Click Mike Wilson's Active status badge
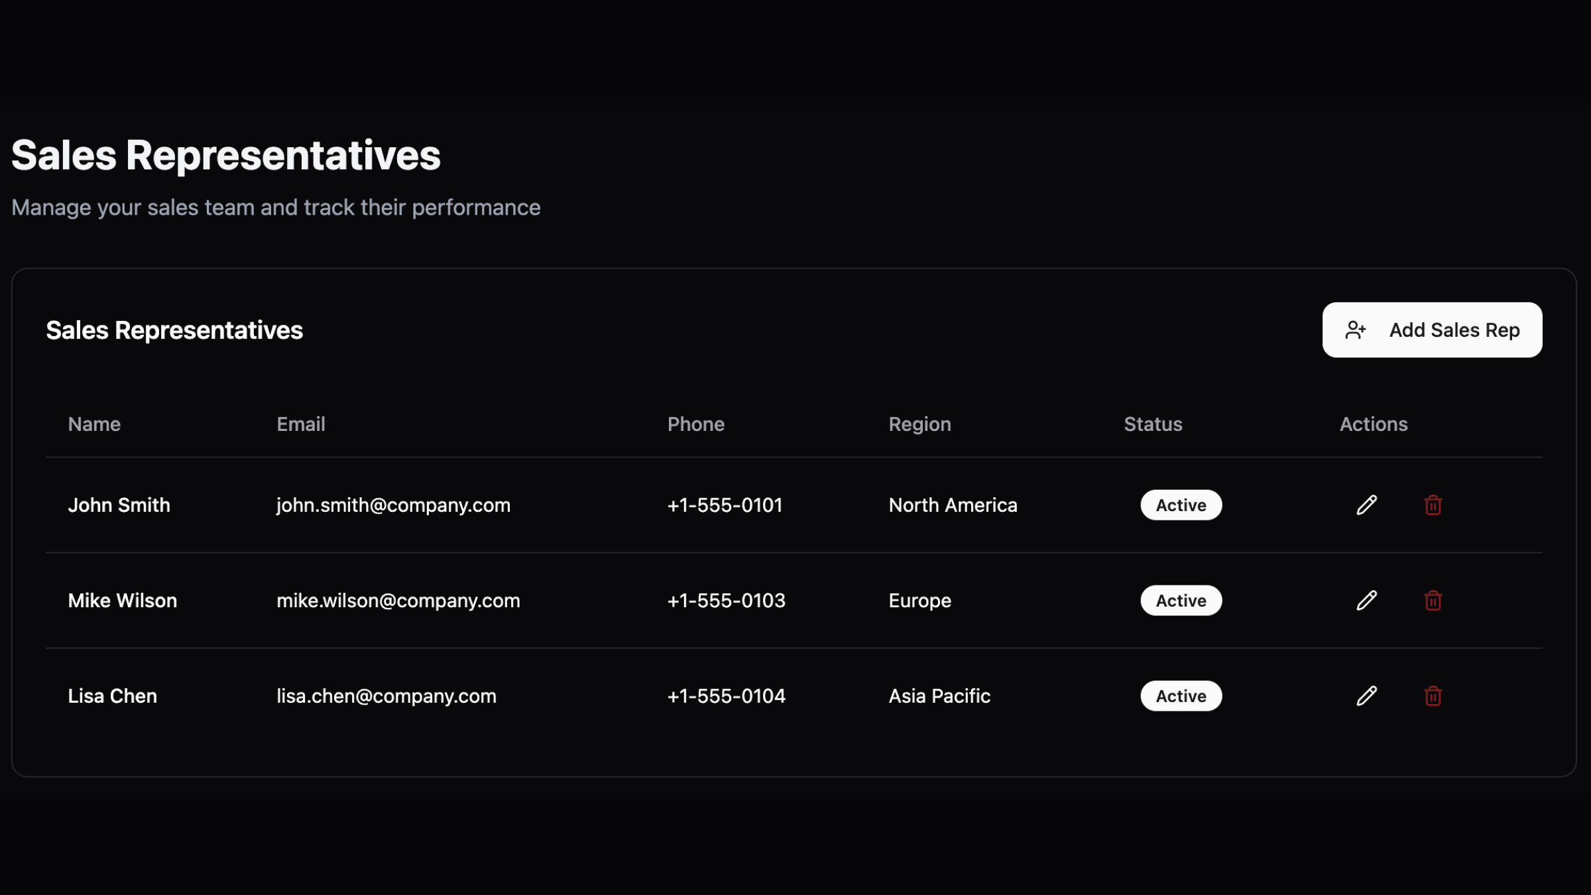 tap(1181, 601)
